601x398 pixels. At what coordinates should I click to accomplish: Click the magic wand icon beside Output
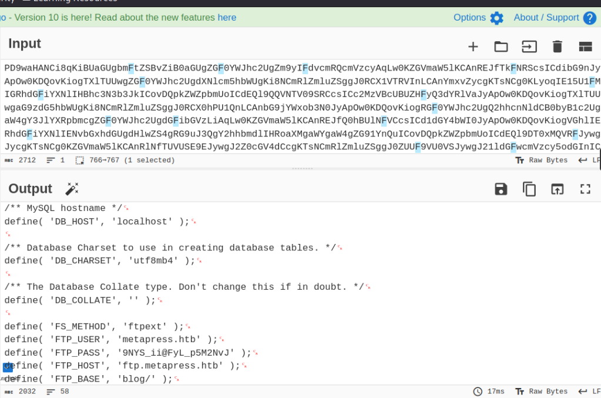point(72,189)
